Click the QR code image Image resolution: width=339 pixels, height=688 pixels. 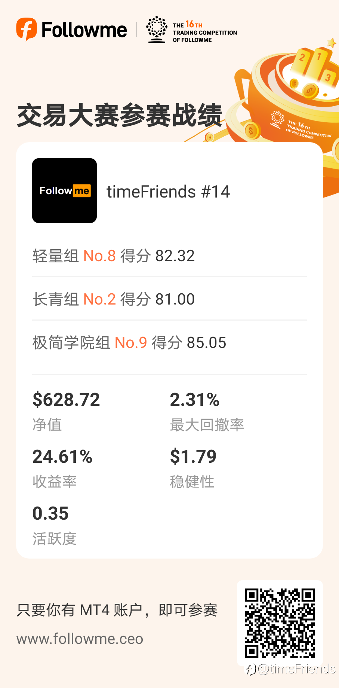[280, 623]
